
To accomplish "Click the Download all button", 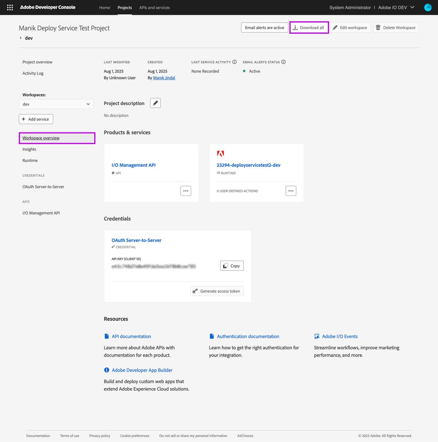I will [x=309, y=27].
